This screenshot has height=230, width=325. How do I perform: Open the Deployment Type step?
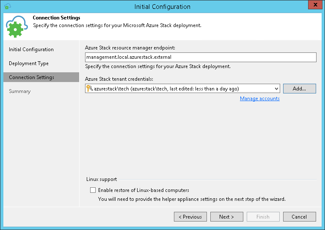[29, 63]
